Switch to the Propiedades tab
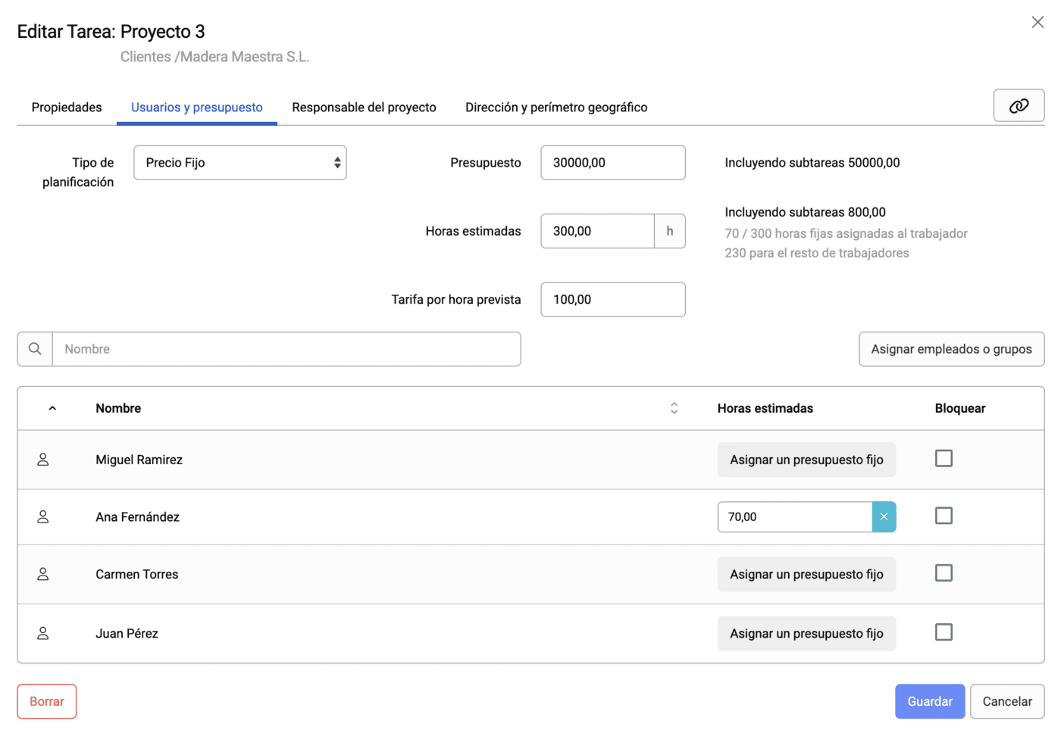The height and width of the screenshot is (733, 1061). 67,108
